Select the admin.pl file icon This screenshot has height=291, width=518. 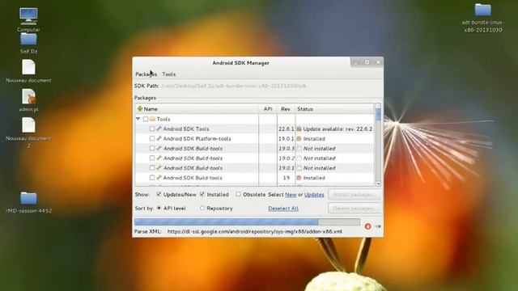pos(28,96)
